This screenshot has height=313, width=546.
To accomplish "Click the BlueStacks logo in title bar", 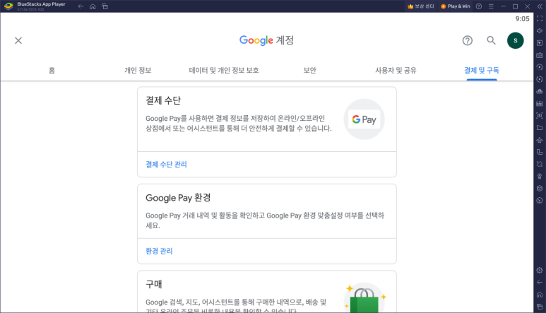I will 8,6.
